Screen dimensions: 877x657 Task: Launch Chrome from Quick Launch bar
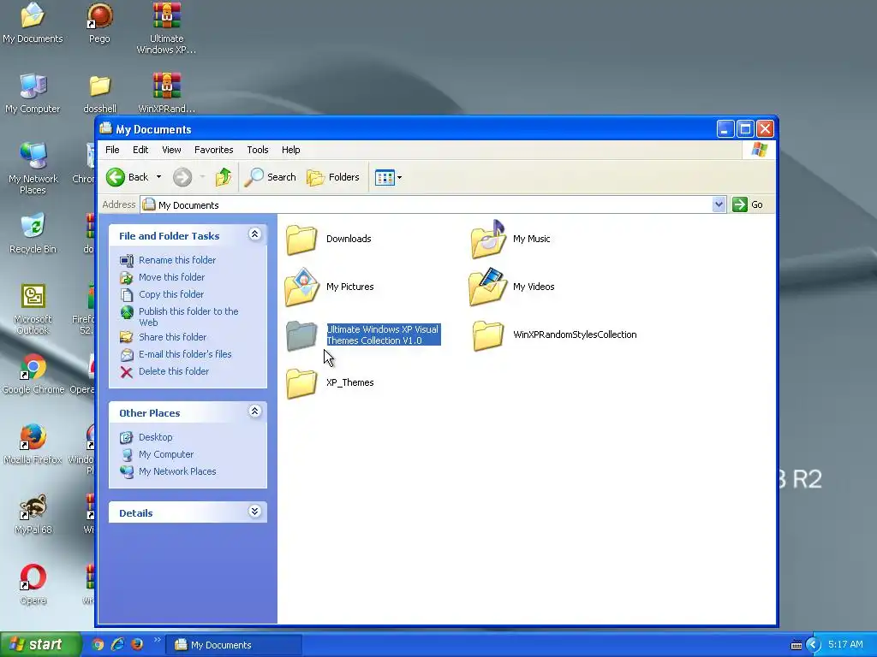pyautogui.click(x=98, y=645)
